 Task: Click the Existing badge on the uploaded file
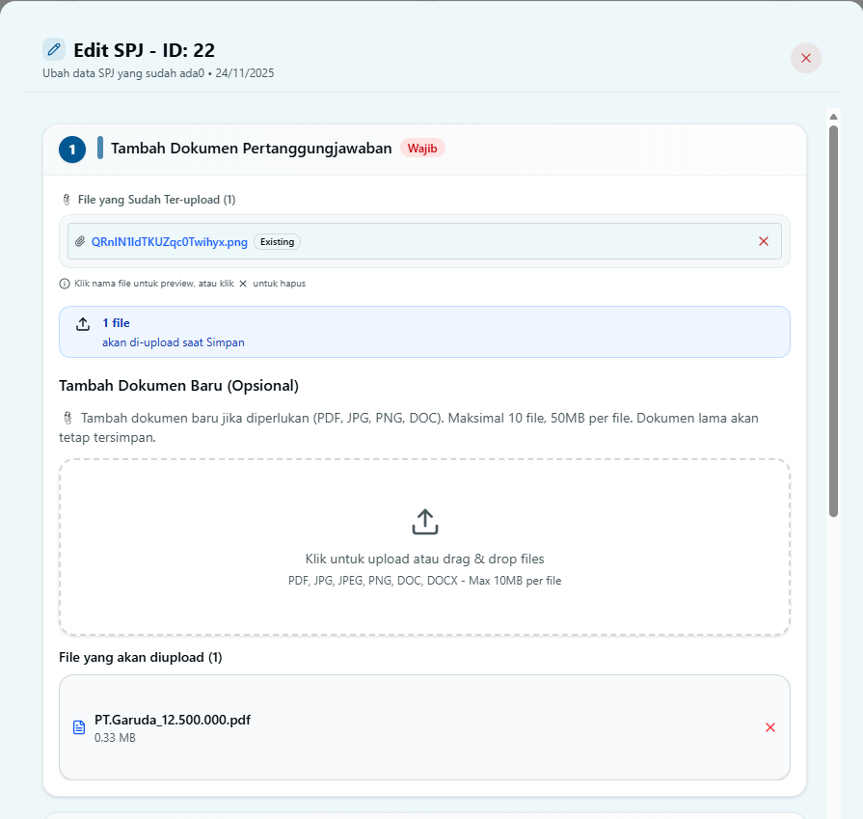(277, 242)
